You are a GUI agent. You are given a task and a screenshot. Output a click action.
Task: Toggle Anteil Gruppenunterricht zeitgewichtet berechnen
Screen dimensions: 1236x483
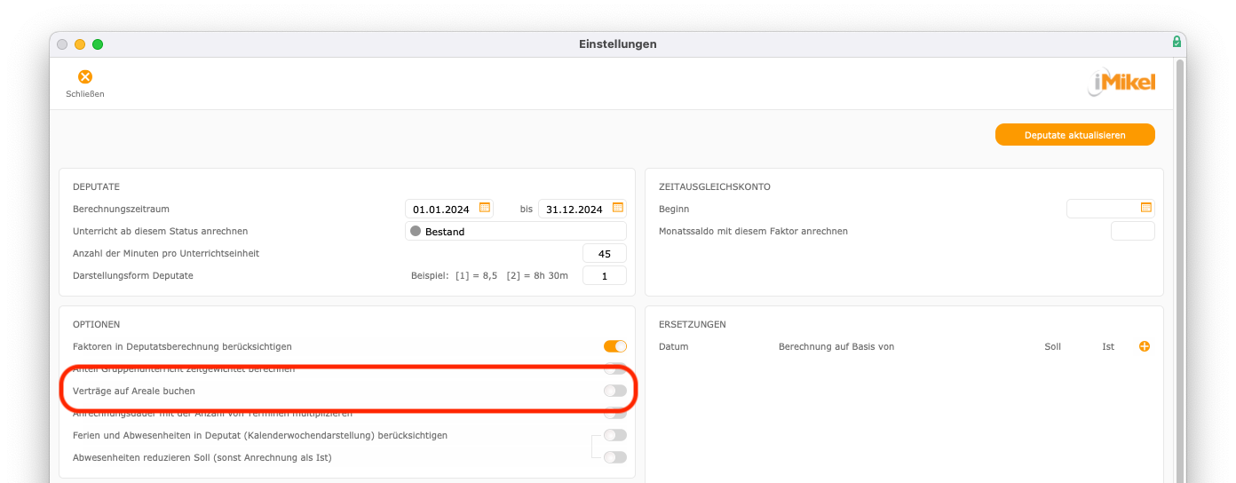tap(615, 368)
